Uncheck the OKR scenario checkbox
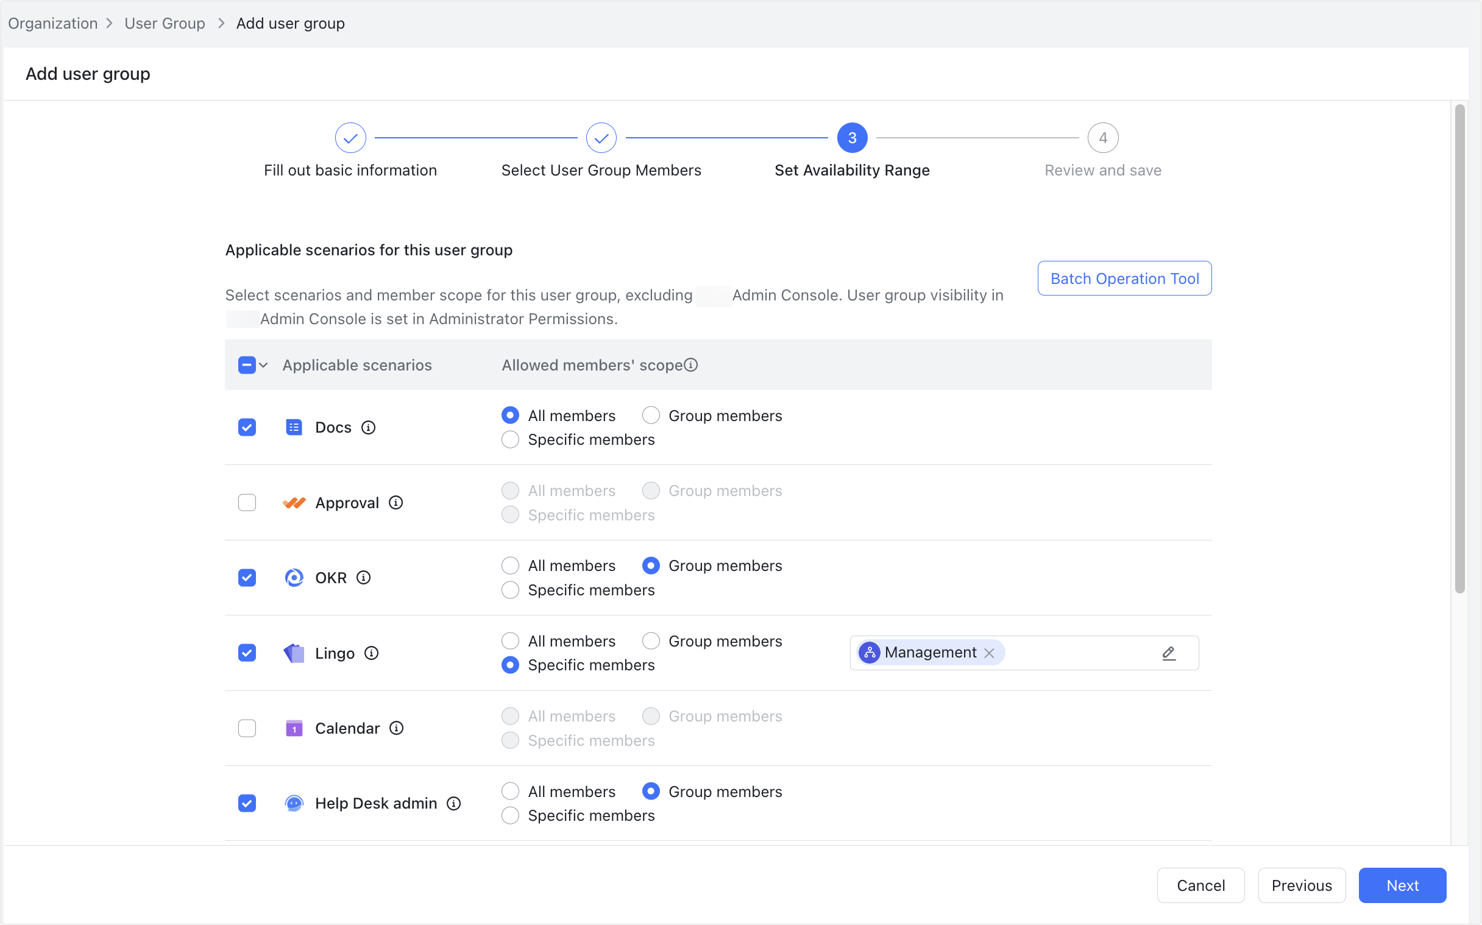This screenshot has width=1482, height=925. [247, 577]
